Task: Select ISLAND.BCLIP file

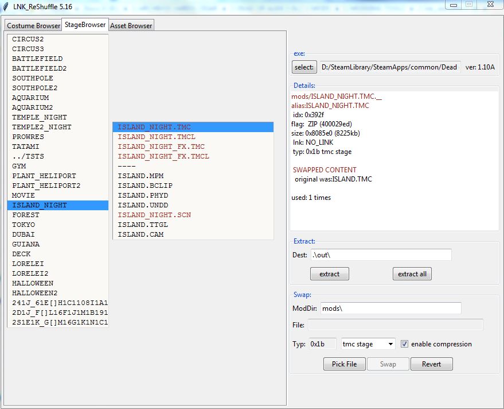Action: tap(193, 186)
